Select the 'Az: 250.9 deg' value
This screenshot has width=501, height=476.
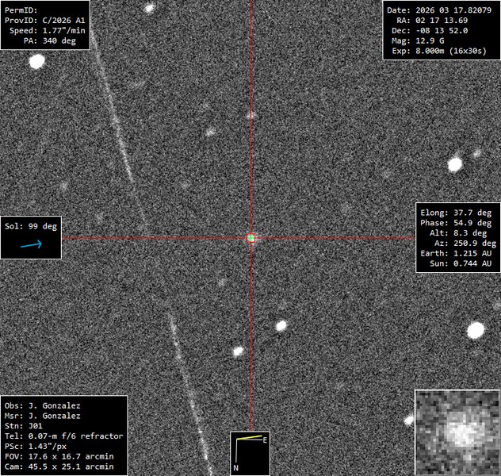click(465, 244)
